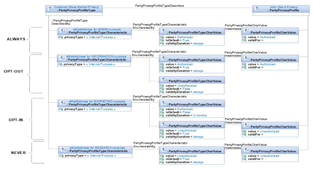This screenshot has height=184, width=313.
Task: Select the eMailAddress for MARKETING purpose object icon
Action: click(63, 103)
